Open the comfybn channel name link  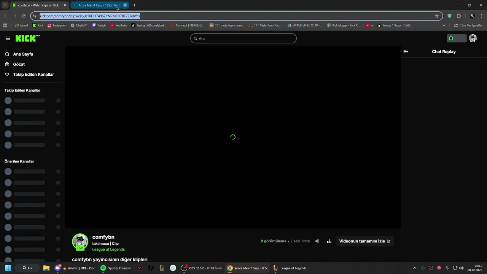click(x=103, y=237)
